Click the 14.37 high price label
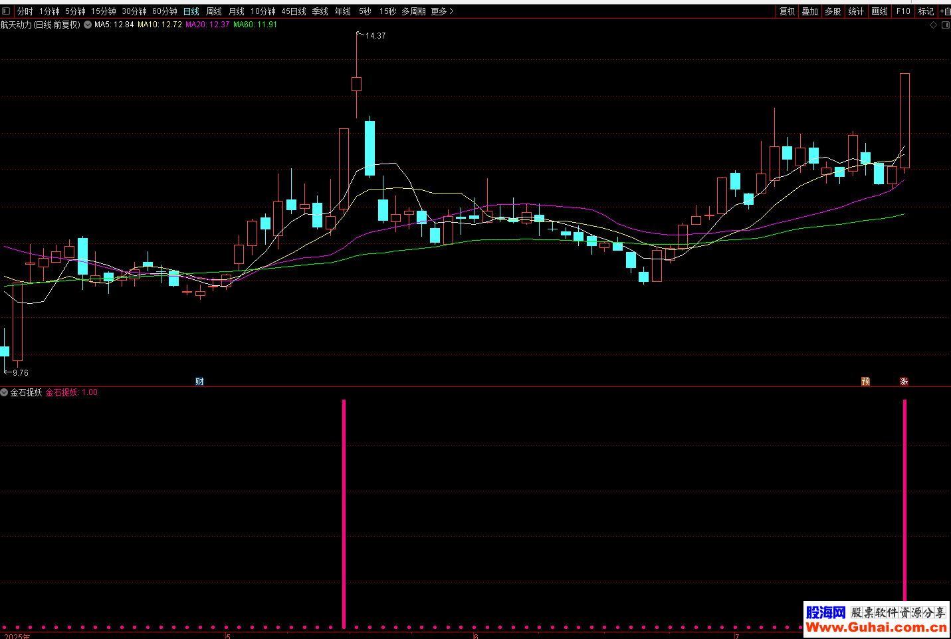 [375, 36]
